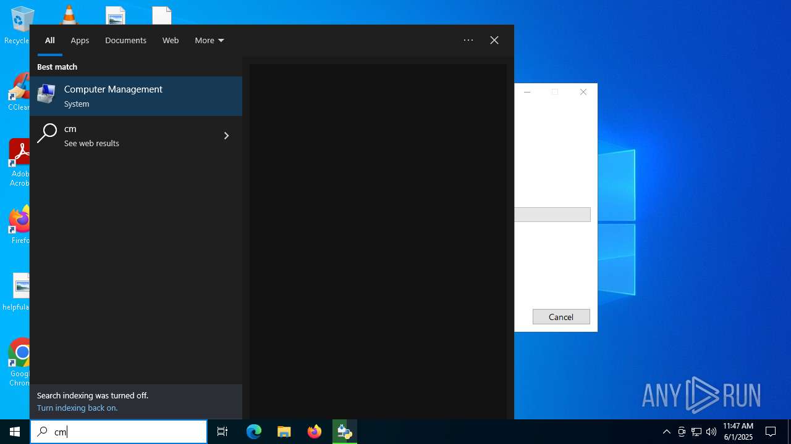Select the Firefox desktop shortcut
Image resolution: width=791 pixels, height=444 pixels.
pyautogui.click(x=20, y=225)
